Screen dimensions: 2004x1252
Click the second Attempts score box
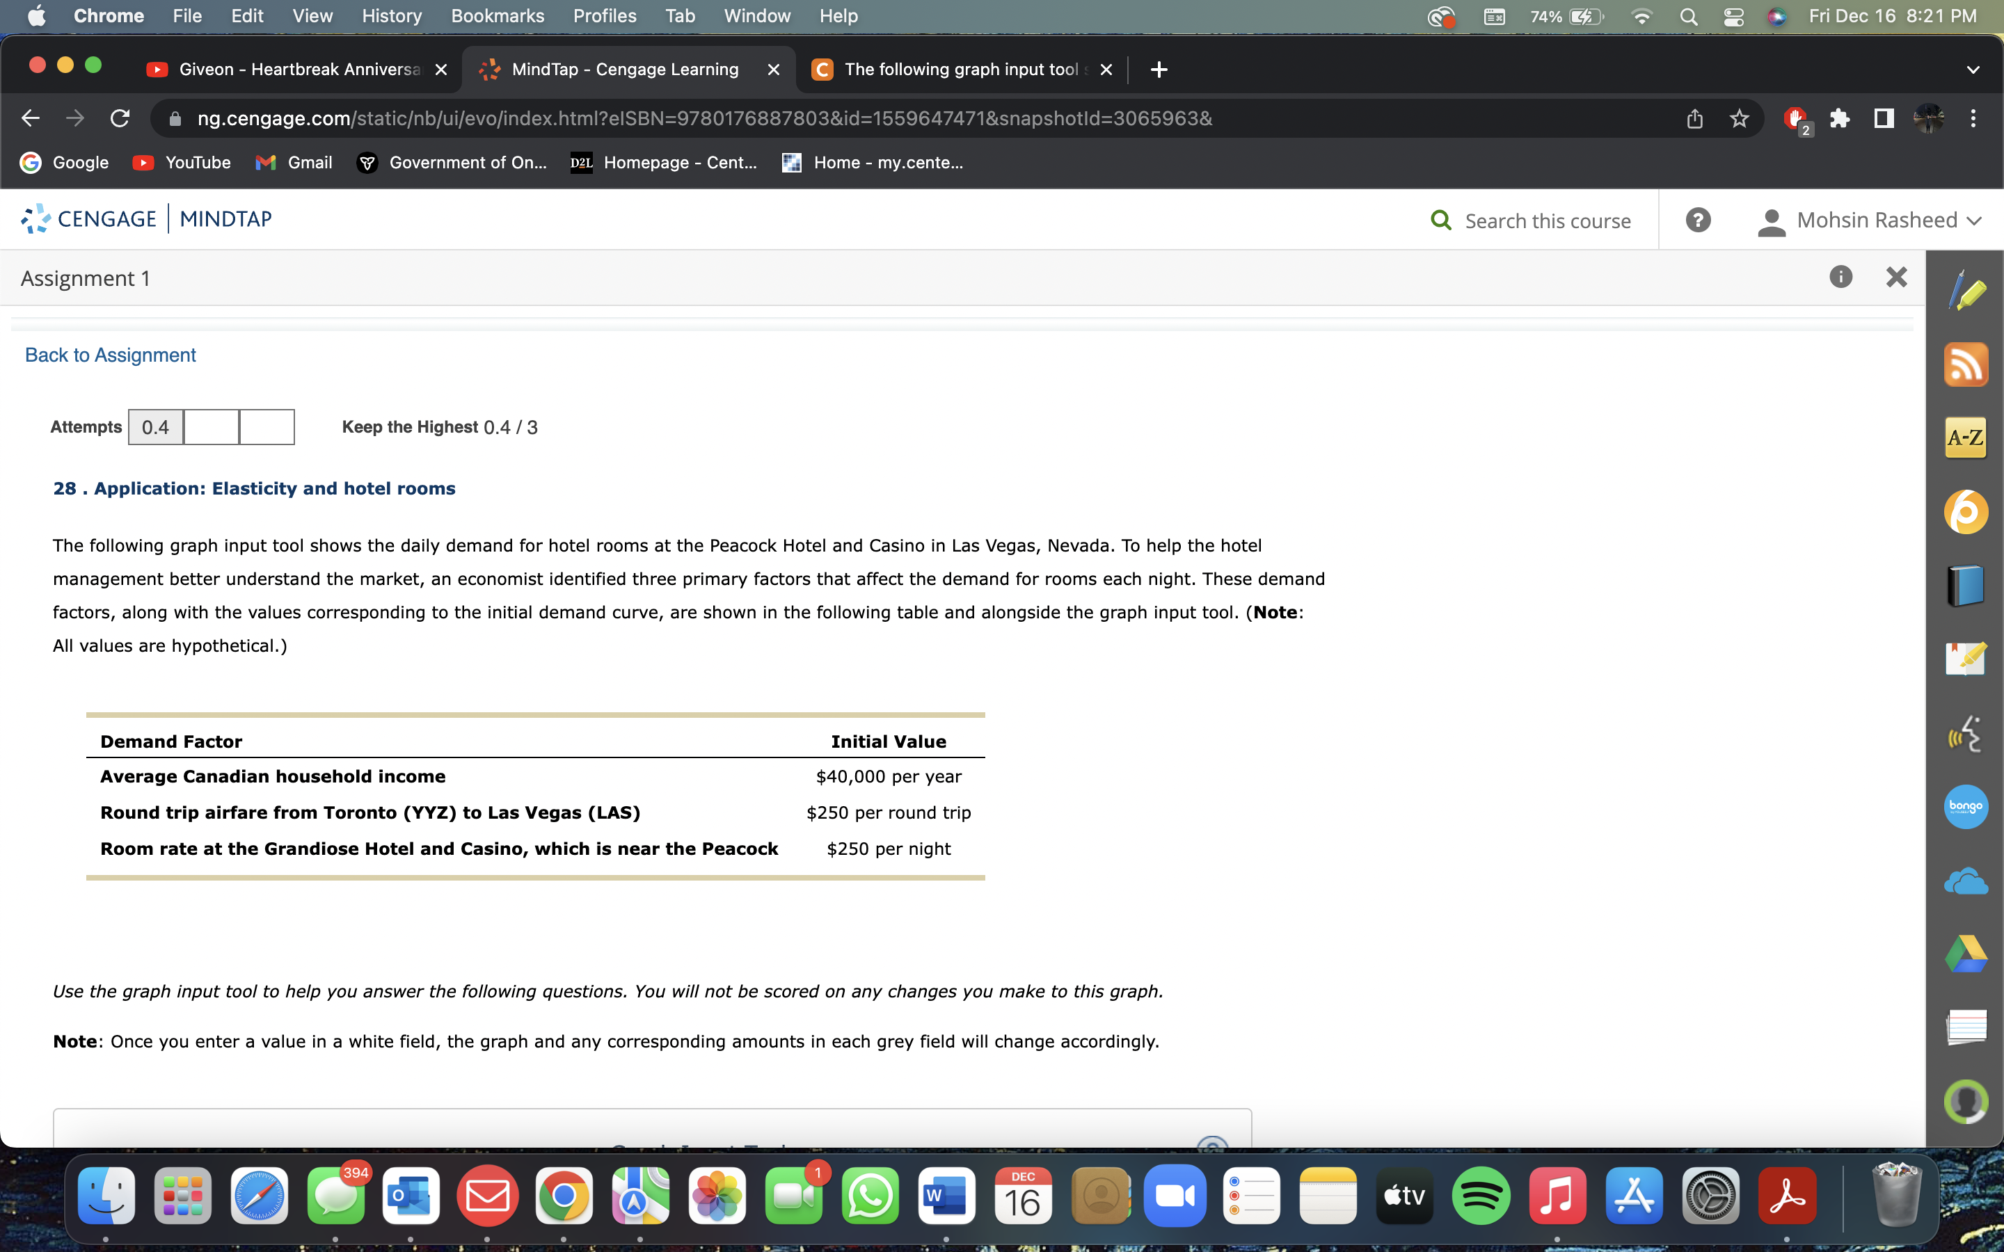pyautogui.click(x=211, y=426)
